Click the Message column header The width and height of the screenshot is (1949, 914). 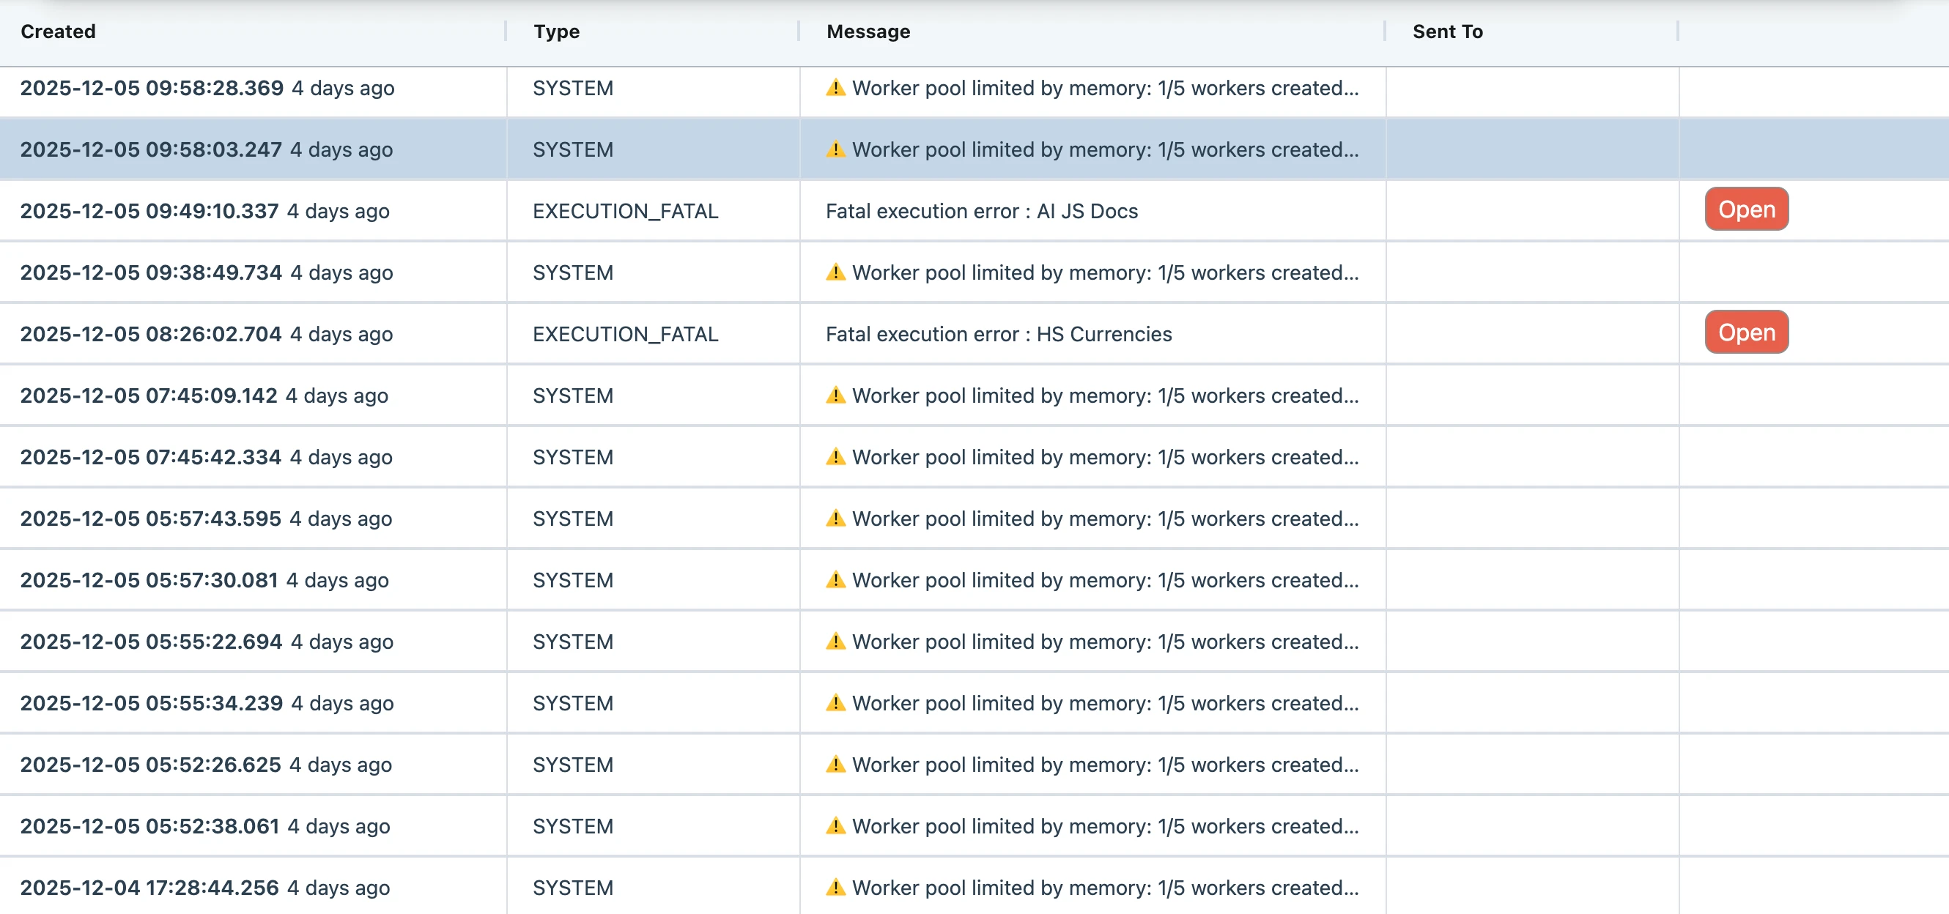868,31
